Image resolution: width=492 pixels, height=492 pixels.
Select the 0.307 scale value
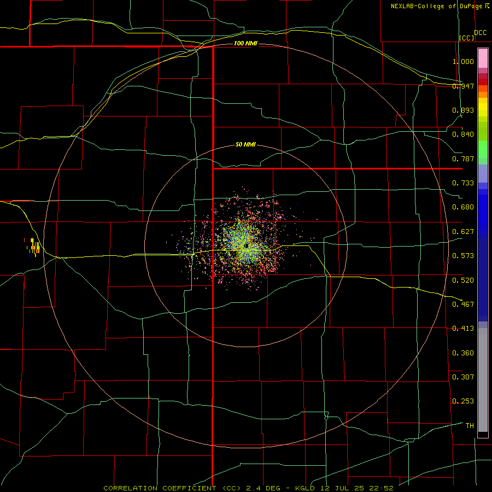click(x=463, y=377)
